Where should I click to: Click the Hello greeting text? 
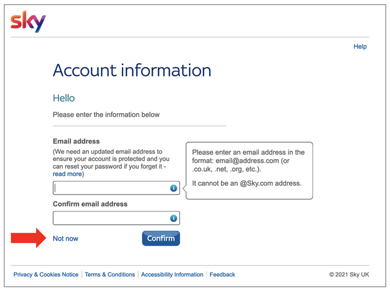pyautogui.click(x=63, y=98)
